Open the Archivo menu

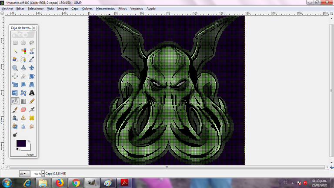7,9
